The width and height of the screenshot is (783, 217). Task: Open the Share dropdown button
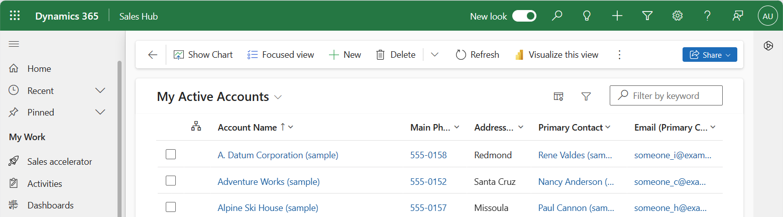click(x=709, y=55)
